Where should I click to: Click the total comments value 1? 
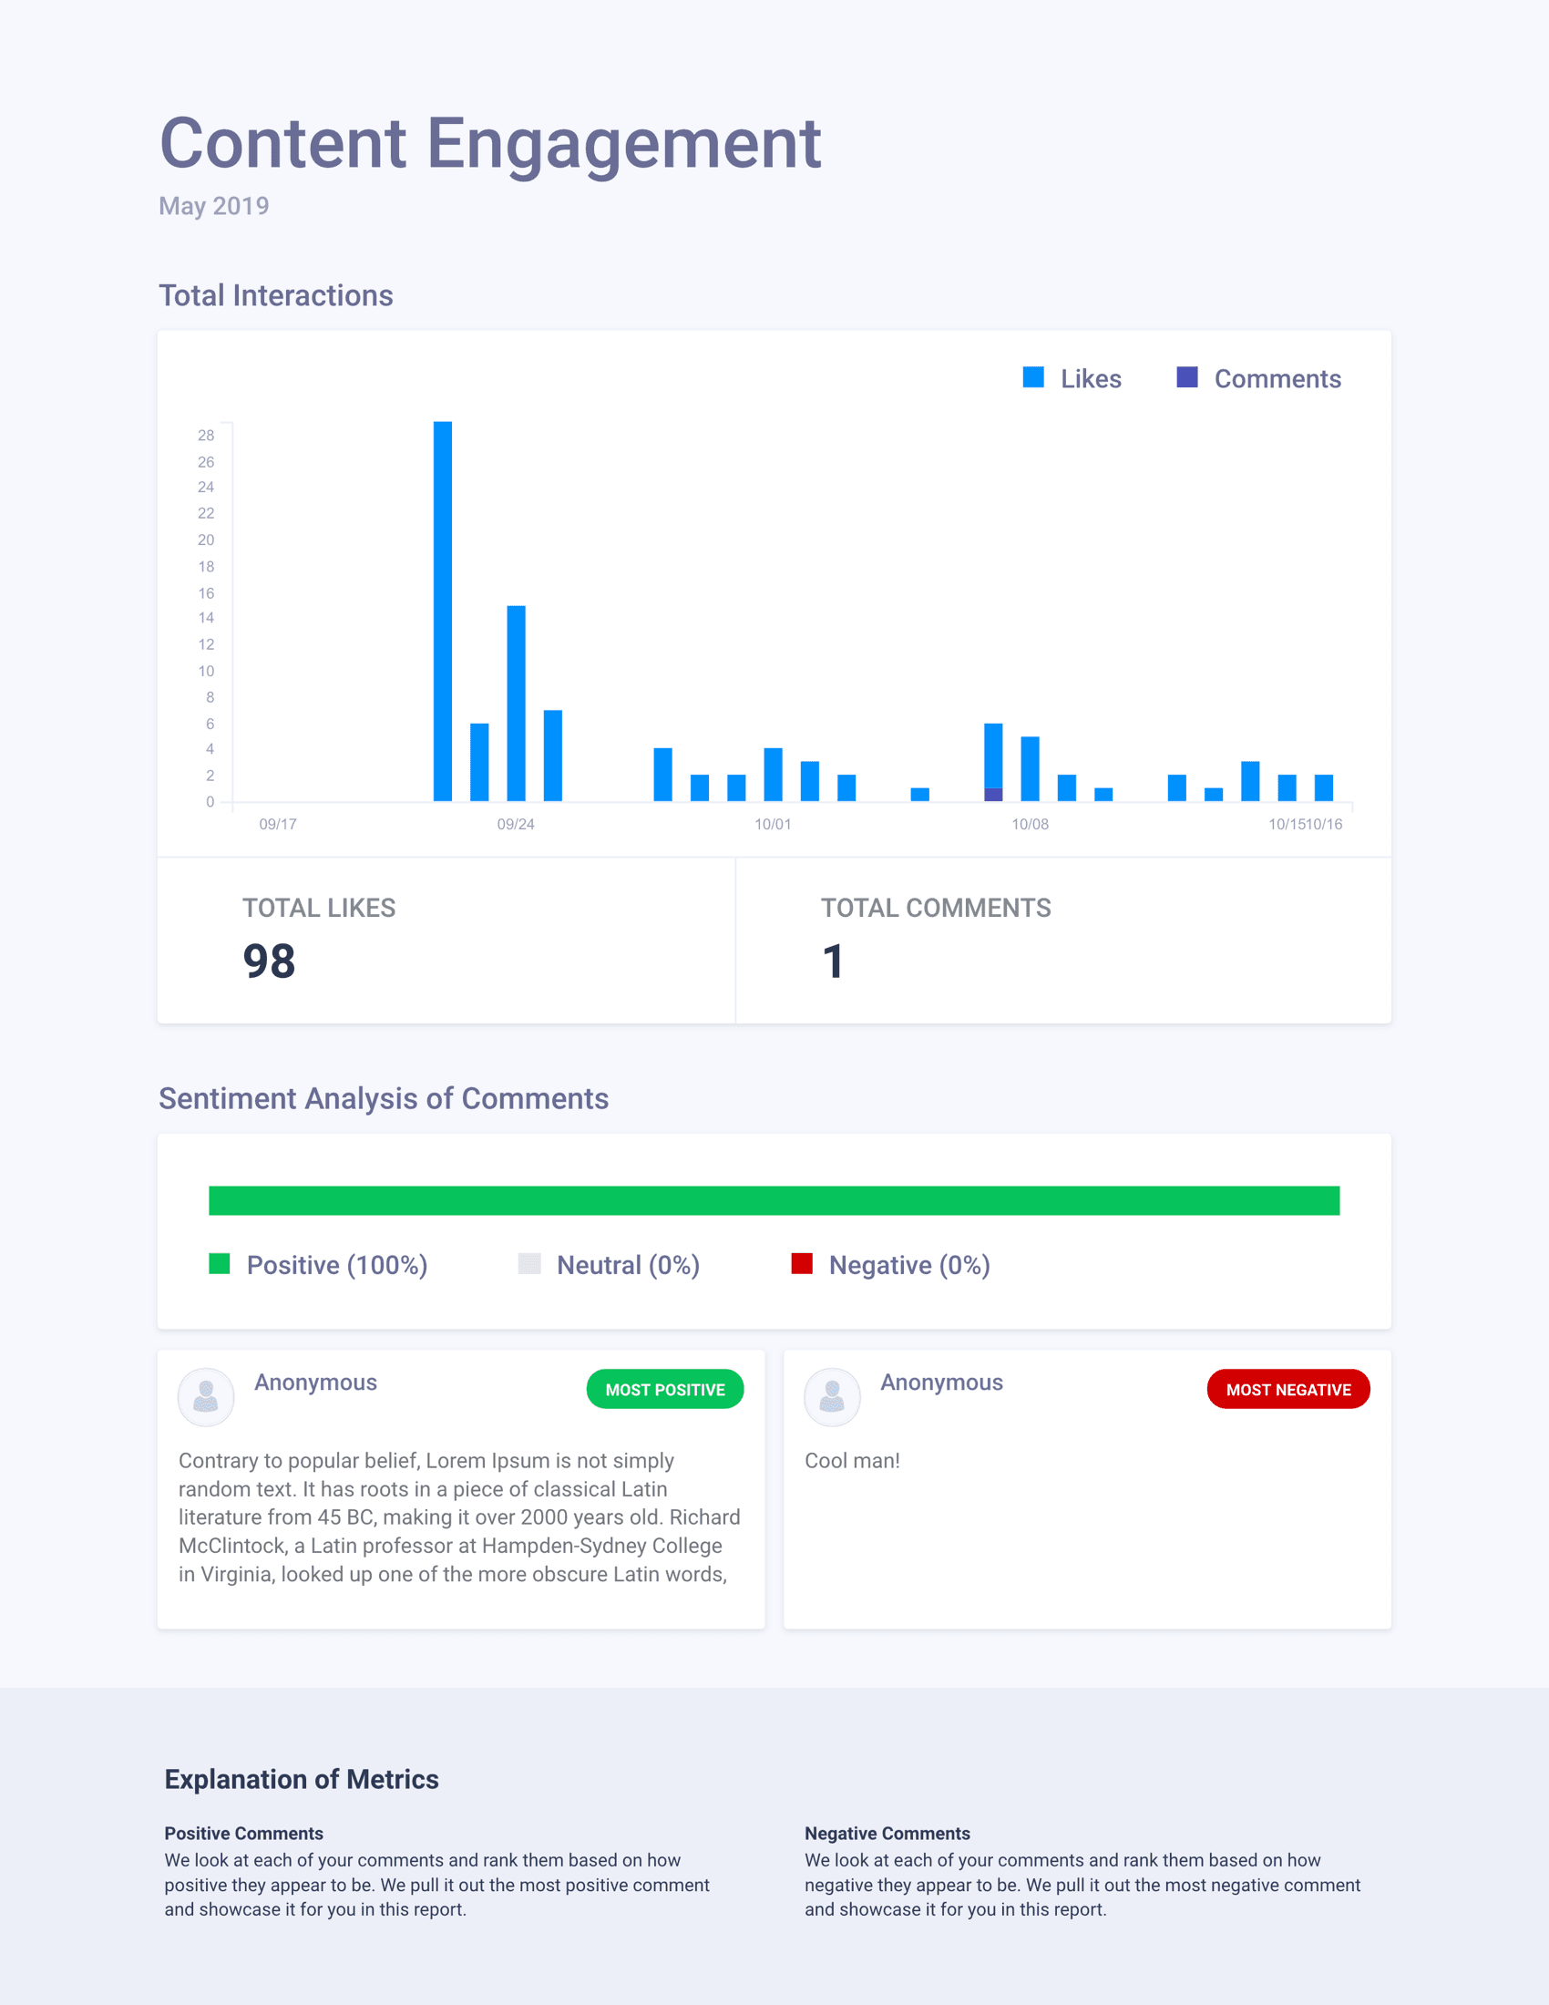click(833, 962)
